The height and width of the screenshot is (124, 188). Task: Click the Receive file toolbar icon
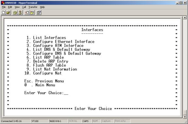pyautogui.click(x=32, y=12)
